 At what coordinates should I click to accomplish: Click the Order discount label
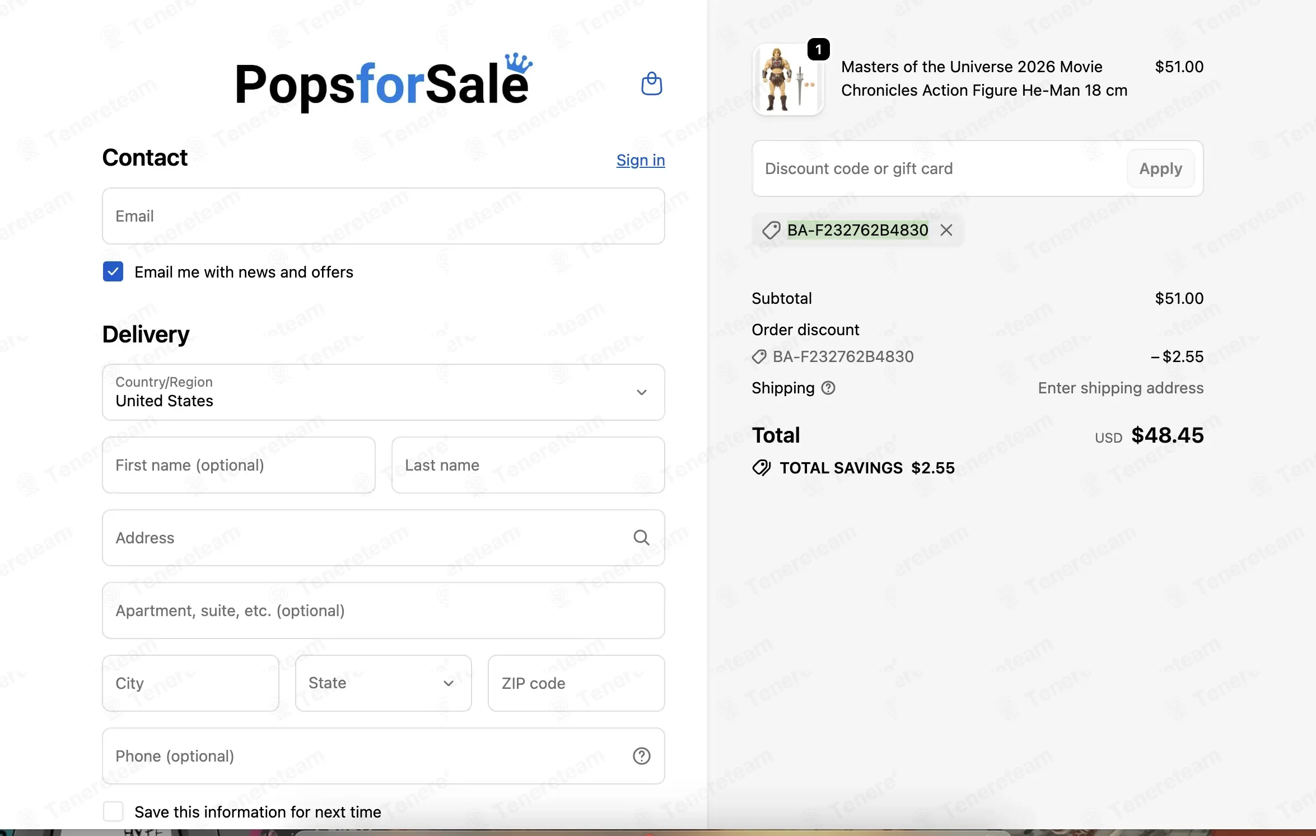pyautogui.click(x=805, y=330)
